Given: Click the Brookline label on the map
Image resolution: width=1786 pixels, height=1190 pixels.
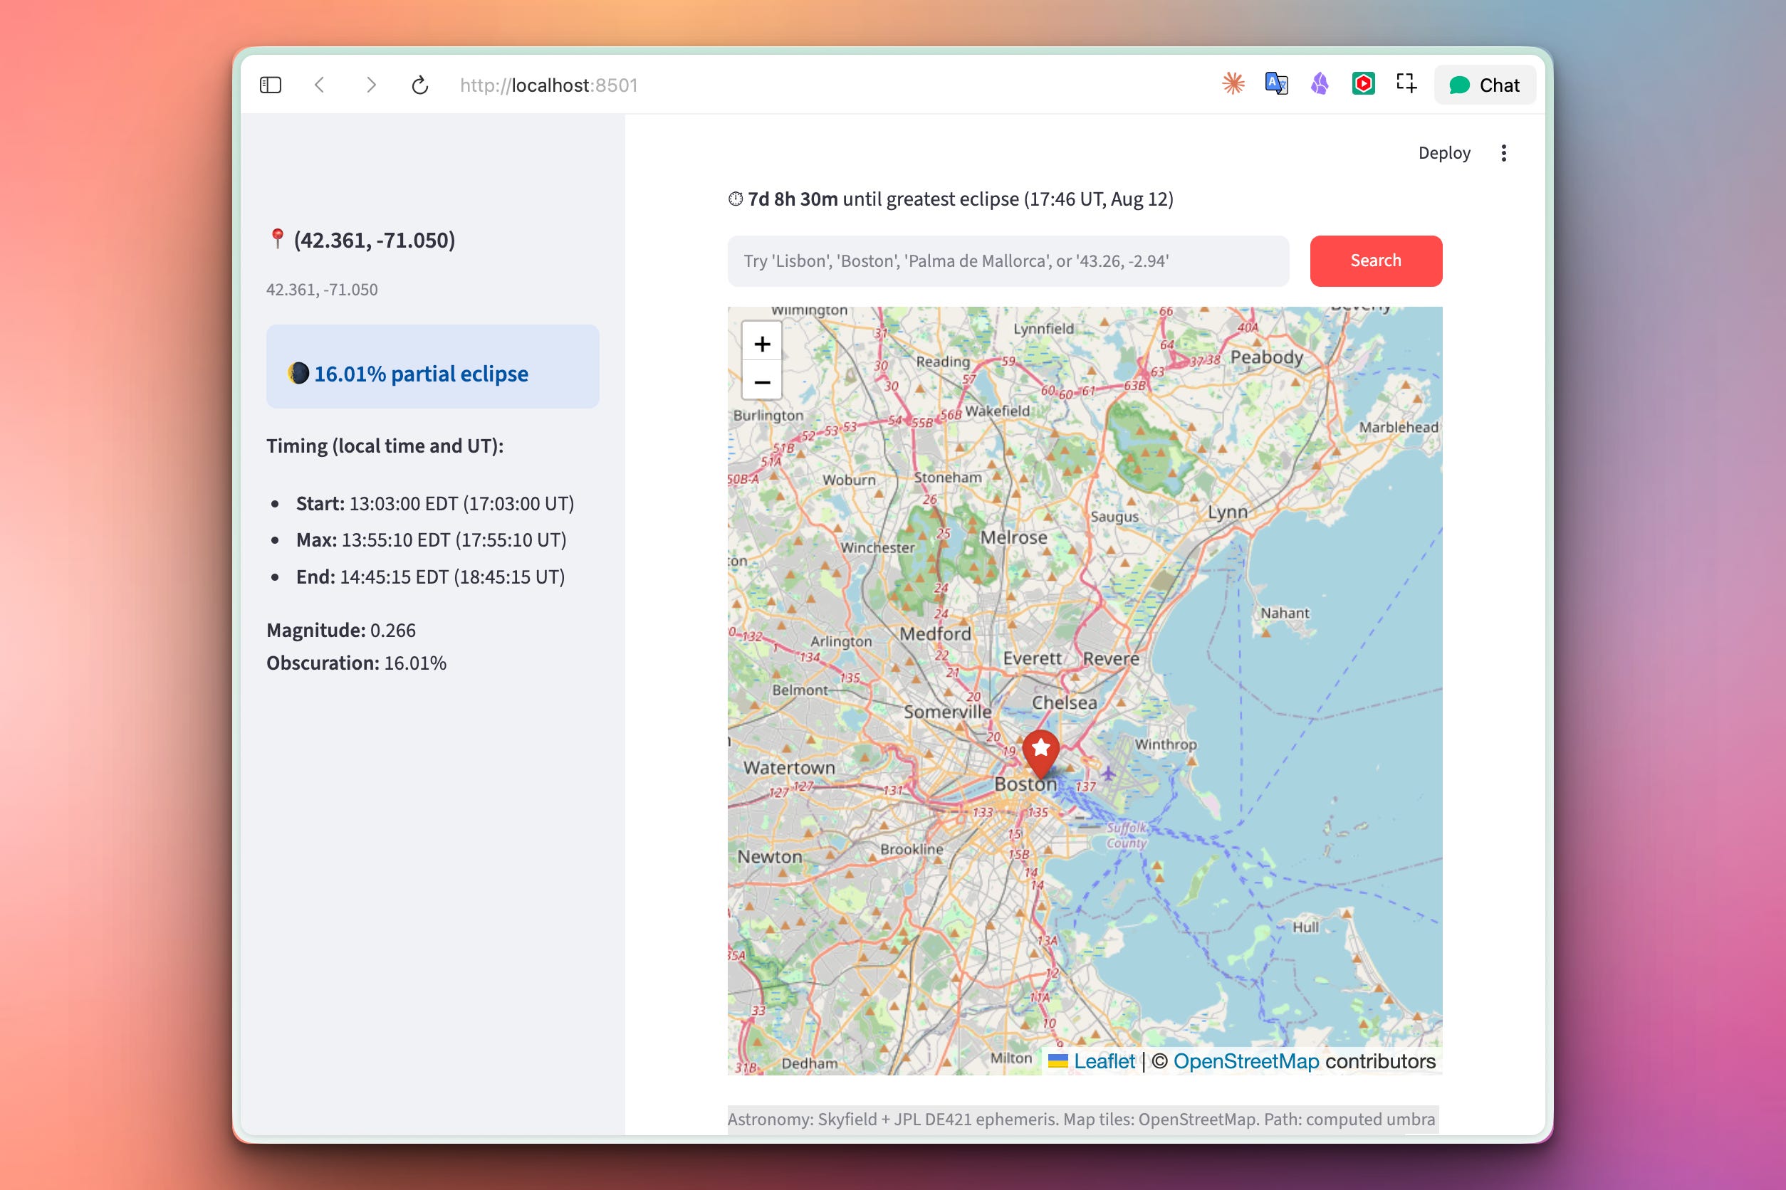Looking at the screenshot, I should (x=912, y=849).
